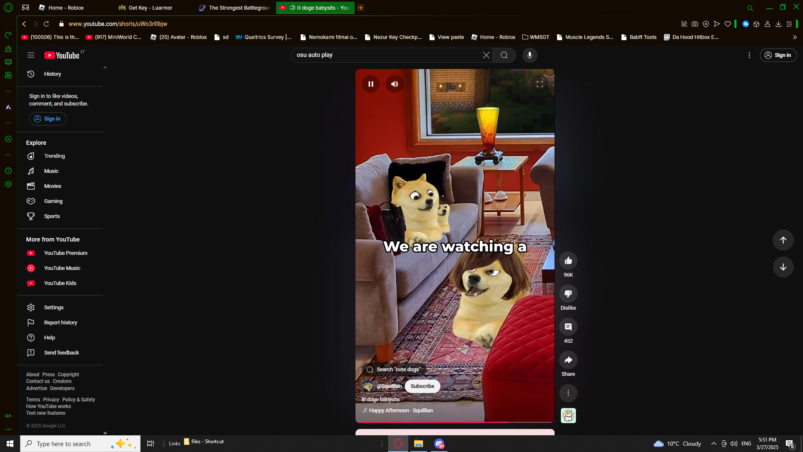Open the Windows notification center
The height and width of the screenshot is (452, 803).
[790, 444]
